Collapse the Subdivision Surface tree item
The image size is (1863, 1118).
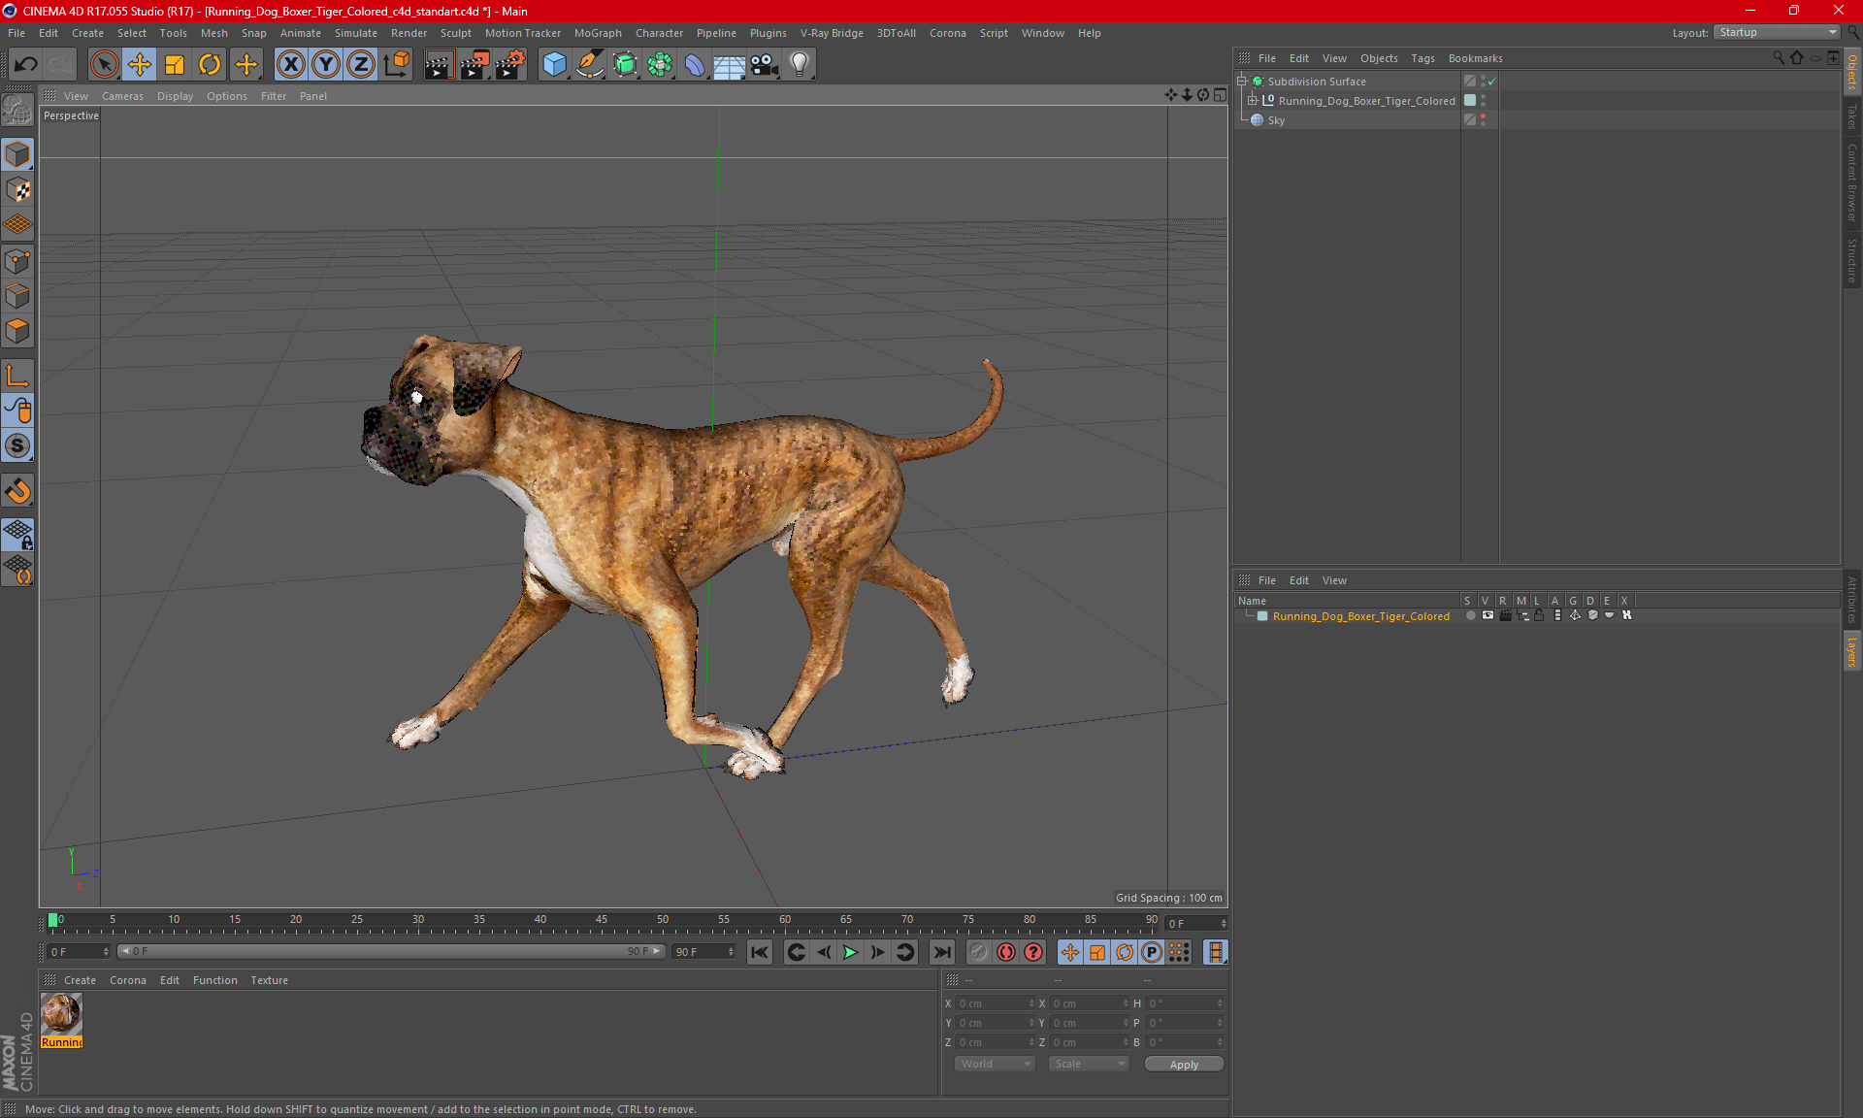(x=1241, y=82)
